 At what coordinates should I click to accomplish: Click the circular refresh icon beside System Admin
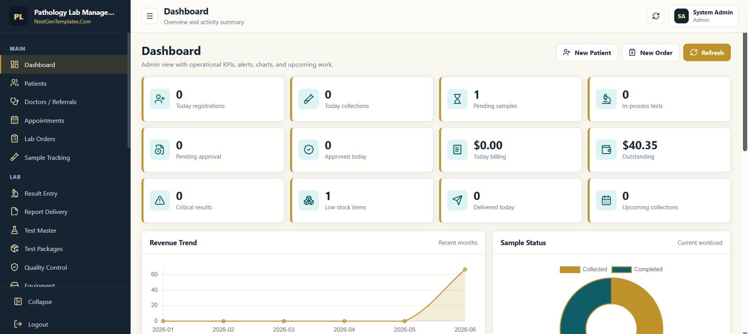click(x=656, y=16)
